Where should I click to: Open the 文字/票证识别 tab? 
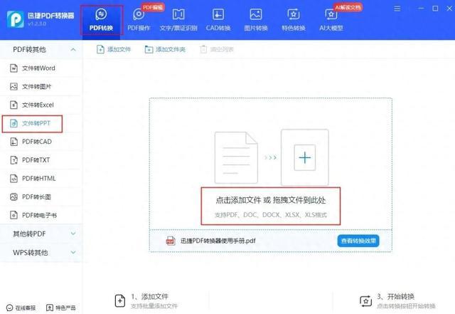coord(178,20)
